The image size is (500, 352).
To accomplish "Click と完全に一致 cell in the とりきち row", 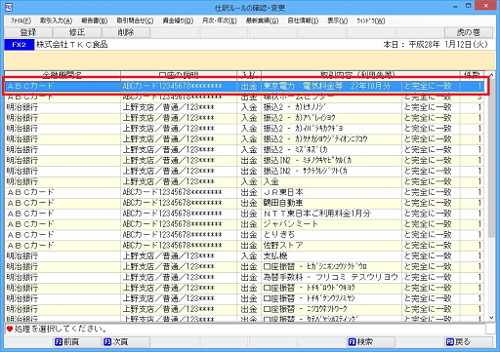I will (x=431, y=235).
